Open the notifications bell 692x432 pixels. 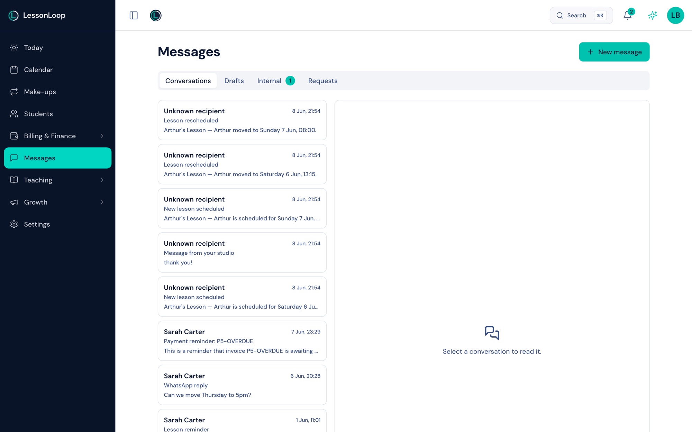pos(628,15)
